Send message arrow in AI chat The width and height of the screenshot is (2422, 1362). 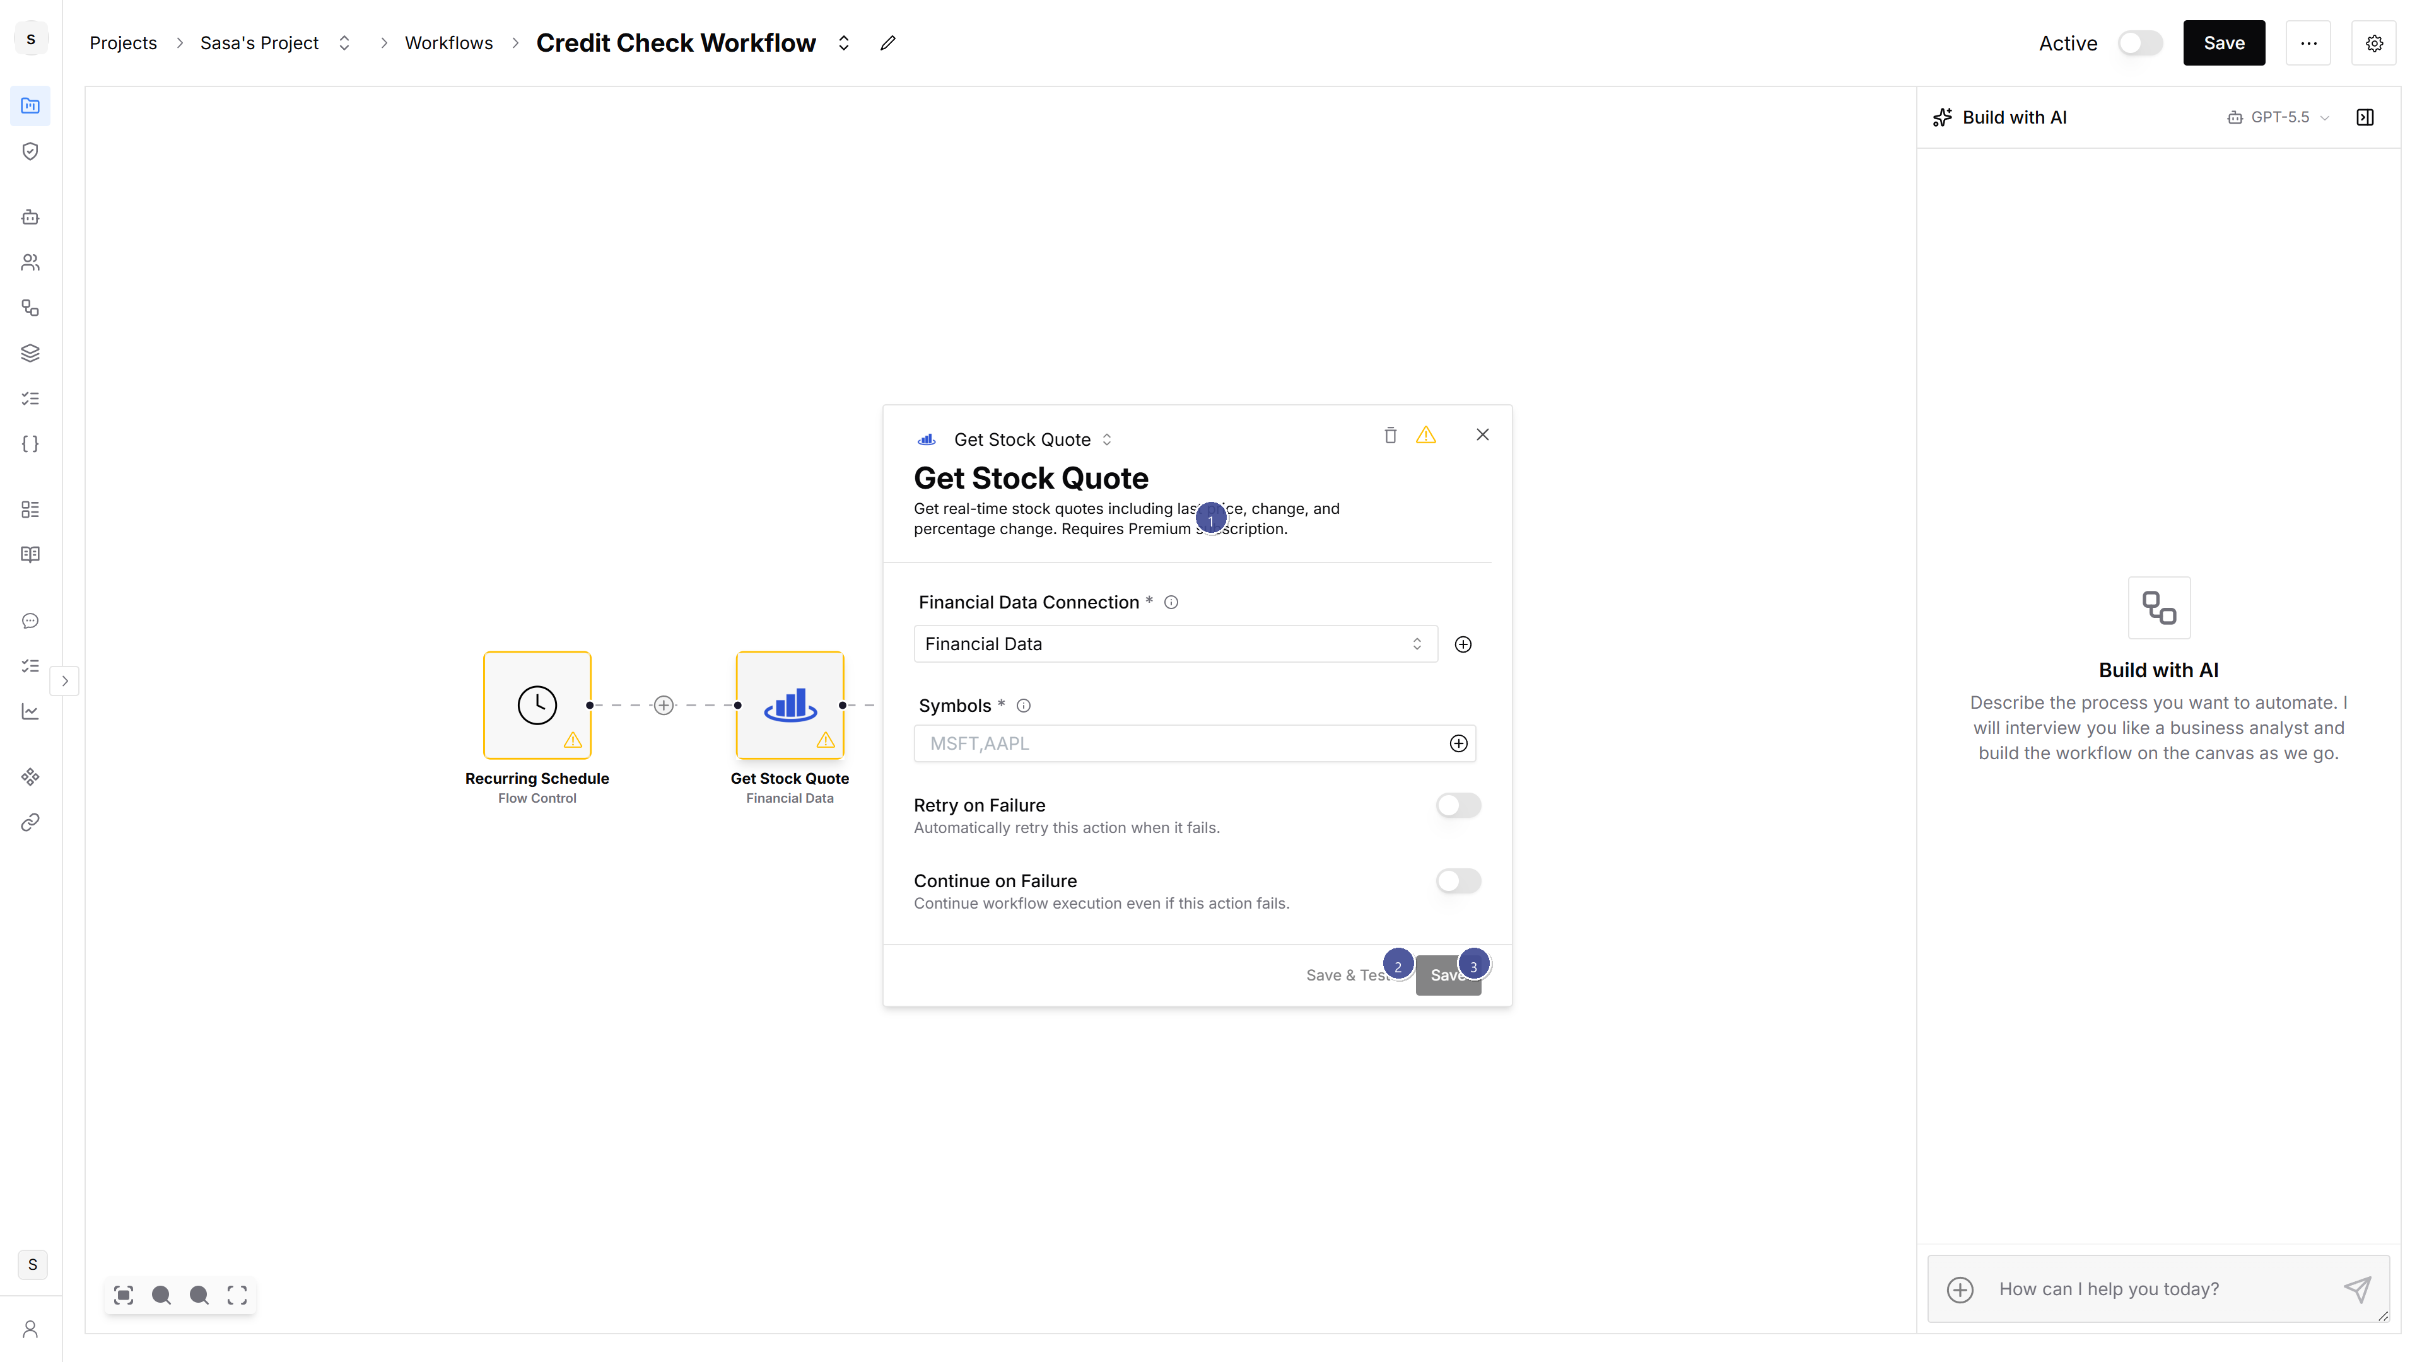[x=2357, y=1289]
